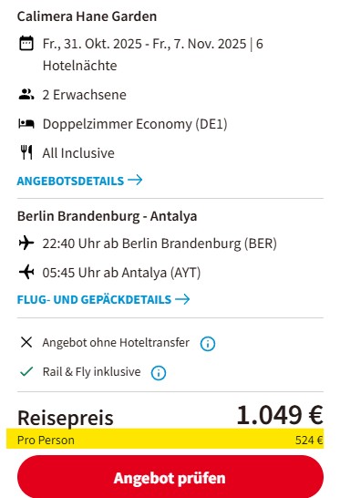Image resolution: width=340 pixels, height=498 pixels.
Task: Open FLUG- UND GEPÄCKDETAILS link
Action: click(104, 299)
